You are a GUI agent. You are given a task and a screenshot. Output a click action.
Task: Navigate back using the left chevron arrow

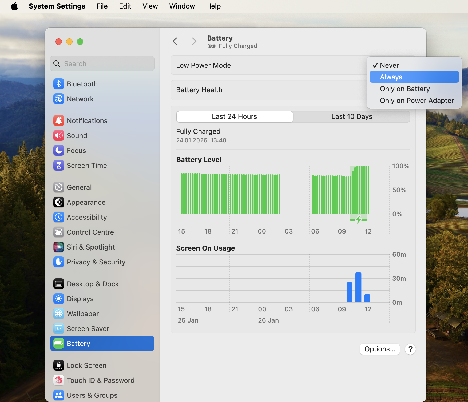point(175,41)
